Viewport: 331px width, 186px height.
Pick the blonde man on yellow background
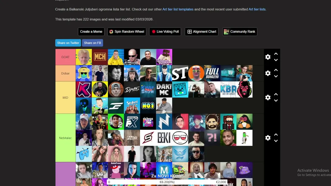point(84,57)
